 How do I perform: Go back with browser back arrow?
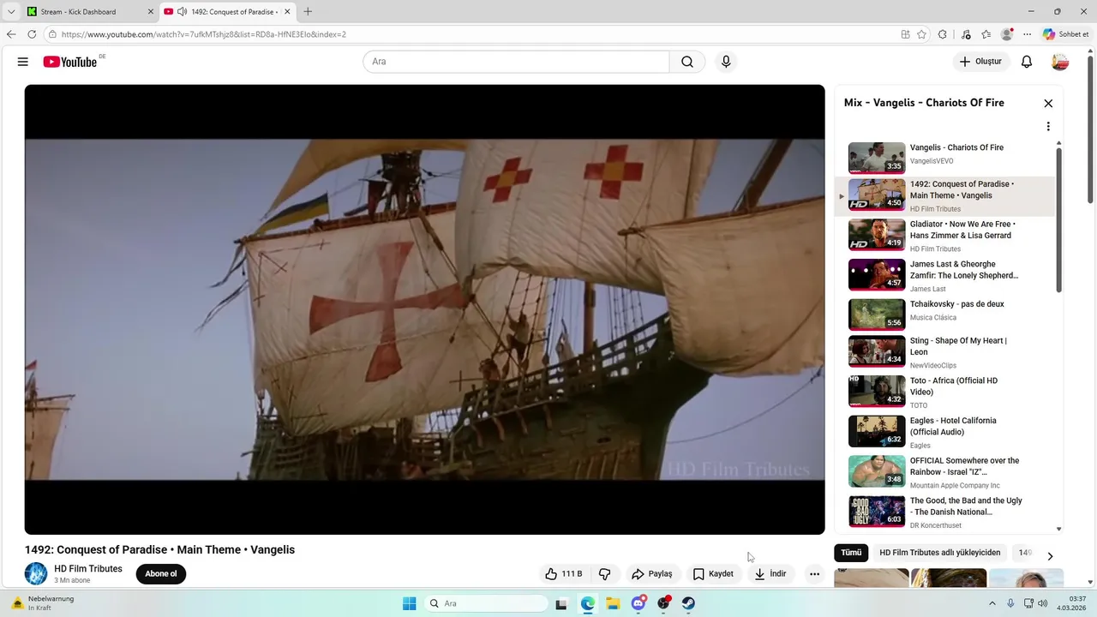(x=11, y=34)
